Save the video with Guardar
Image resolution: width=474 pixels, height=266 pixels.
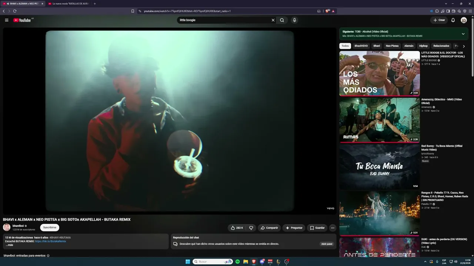317,228
